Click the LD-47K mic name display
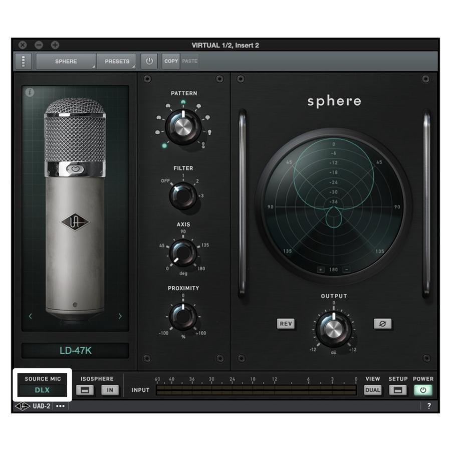The image size is (451, 451). click(x=75, y=351)
